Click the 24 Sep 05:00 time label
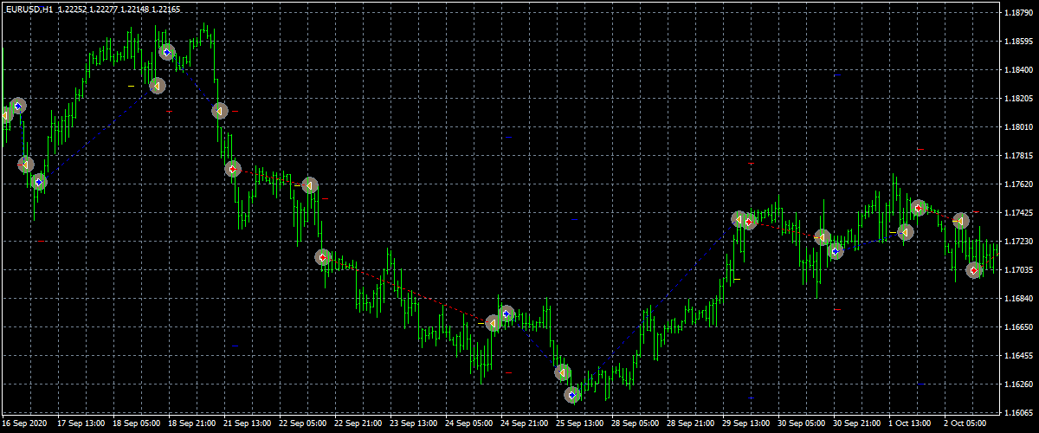The width and height of the screenshot is (1039, 433). point(468,424)
